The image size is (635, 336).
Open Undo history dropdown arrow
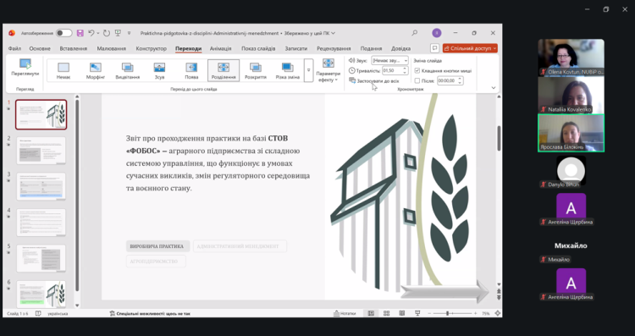(x=98, y=33)
